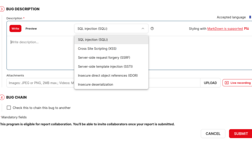Click the UPLOAD button
The image size is (252, 141).
point(210,83)
